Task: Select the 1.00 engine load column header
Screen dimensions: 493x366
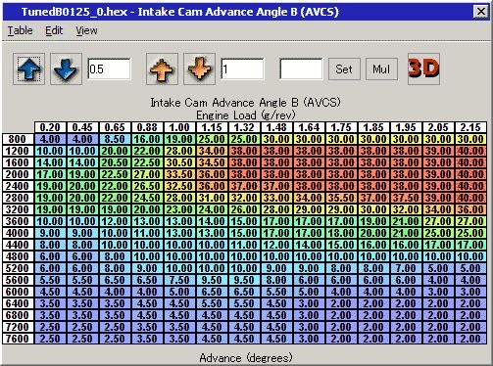Action: (x=179, y=127)
